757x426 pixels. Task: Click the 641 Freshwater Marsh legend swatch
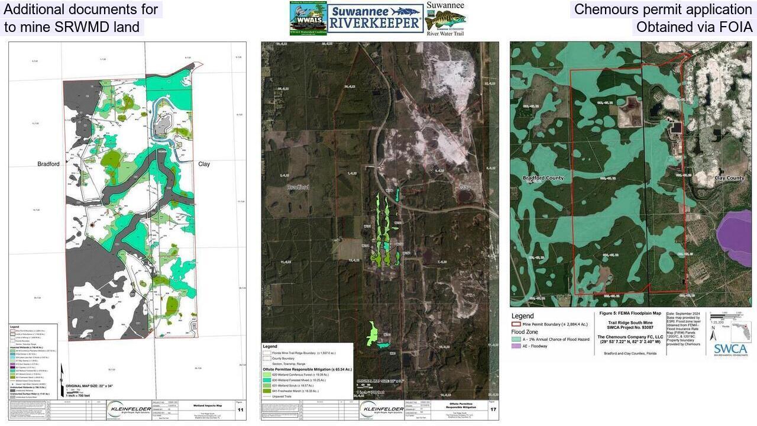tap(267, 391)
